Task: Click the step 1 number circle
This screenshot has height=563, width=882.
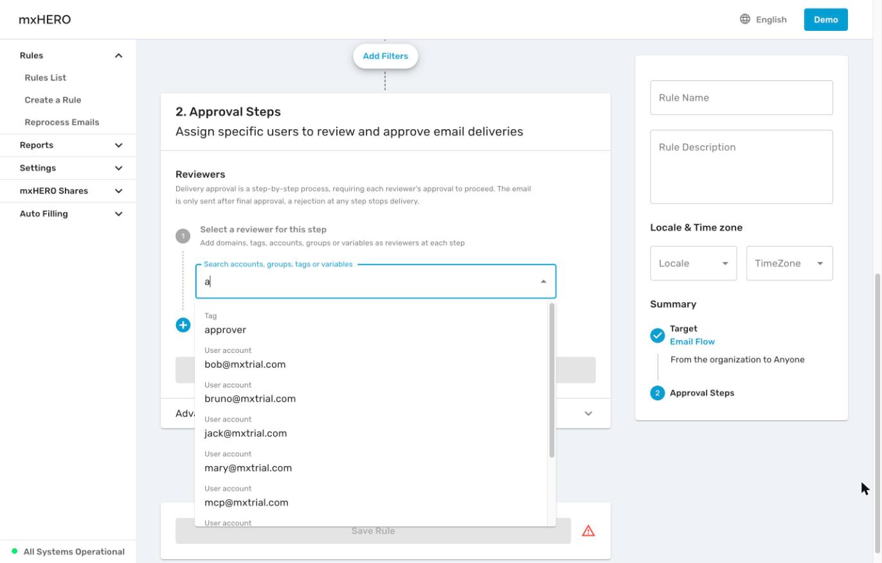Action: tap(183, 237)
